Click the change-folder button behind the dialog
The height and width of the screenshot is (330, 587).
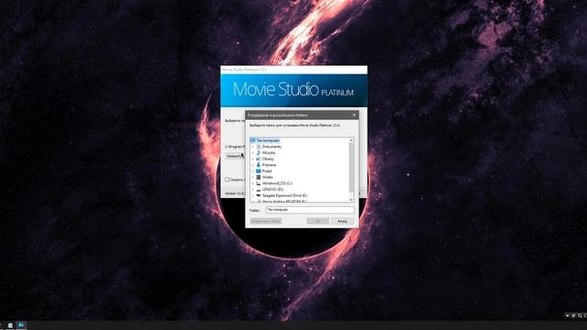click(x=235, y=156)
